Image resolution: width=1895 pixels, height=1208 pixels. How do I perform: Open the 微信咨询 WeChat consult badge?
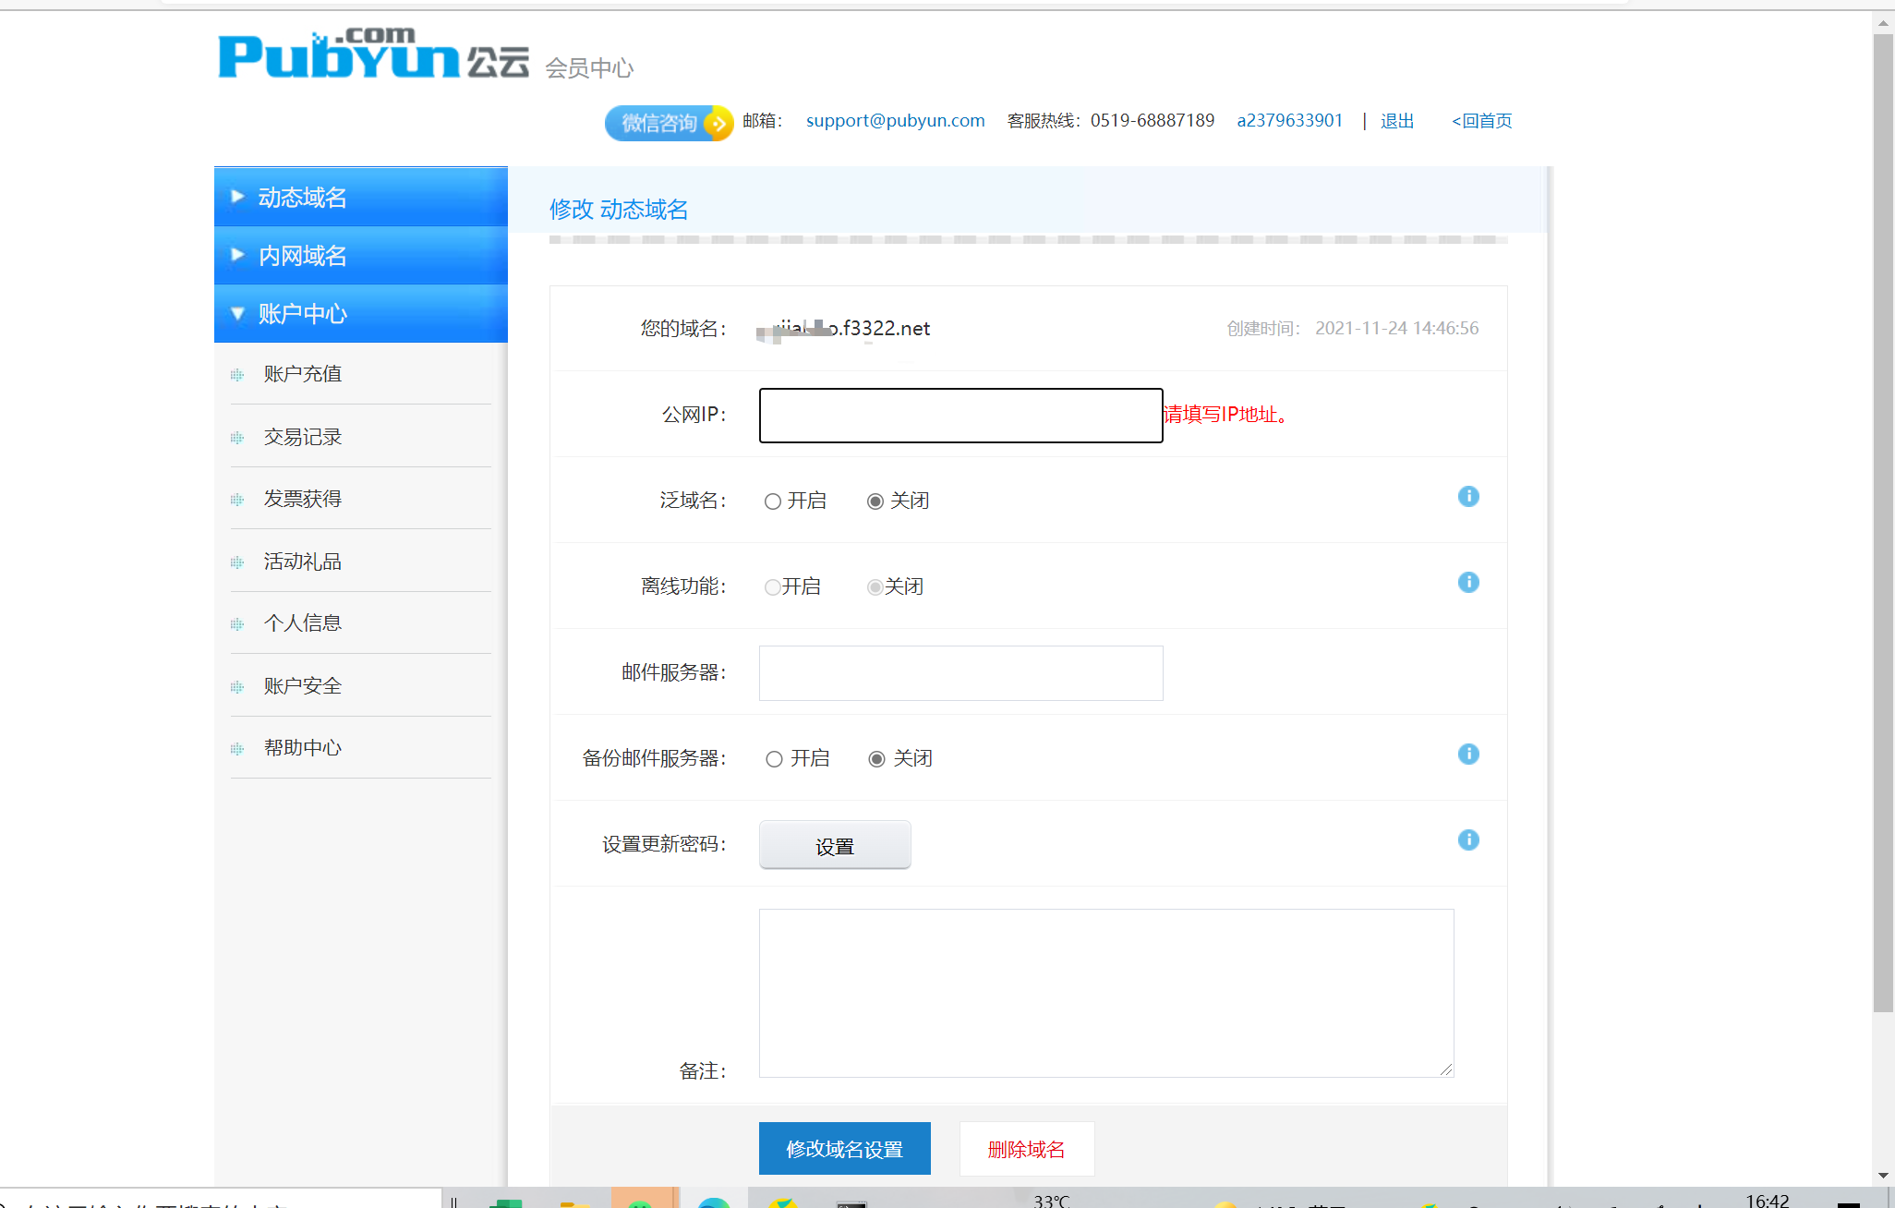coord(668,123)
